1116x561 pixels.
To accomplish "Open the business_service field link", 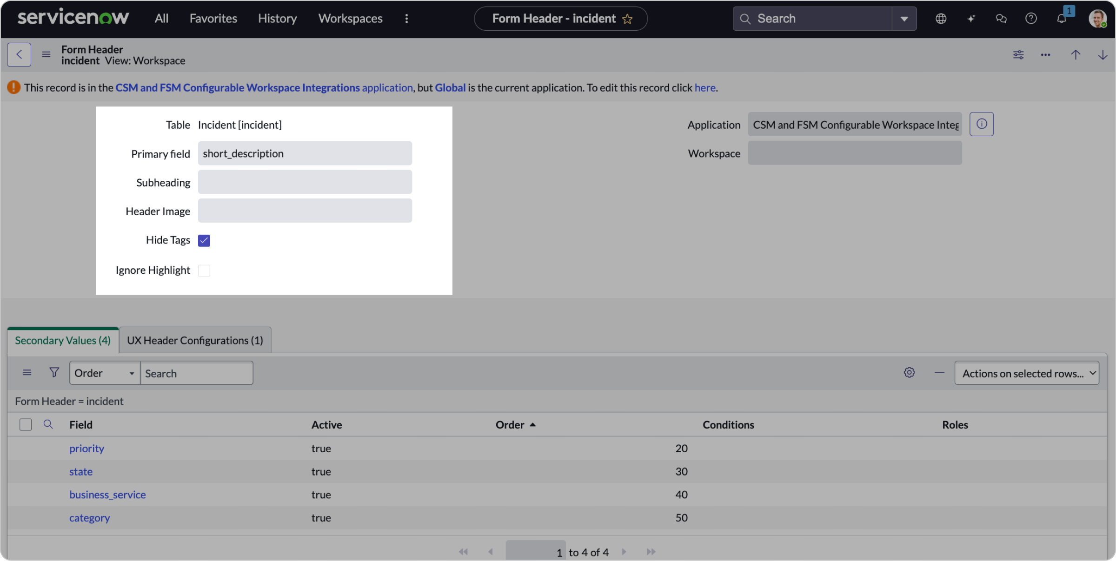I will point(107,495).
